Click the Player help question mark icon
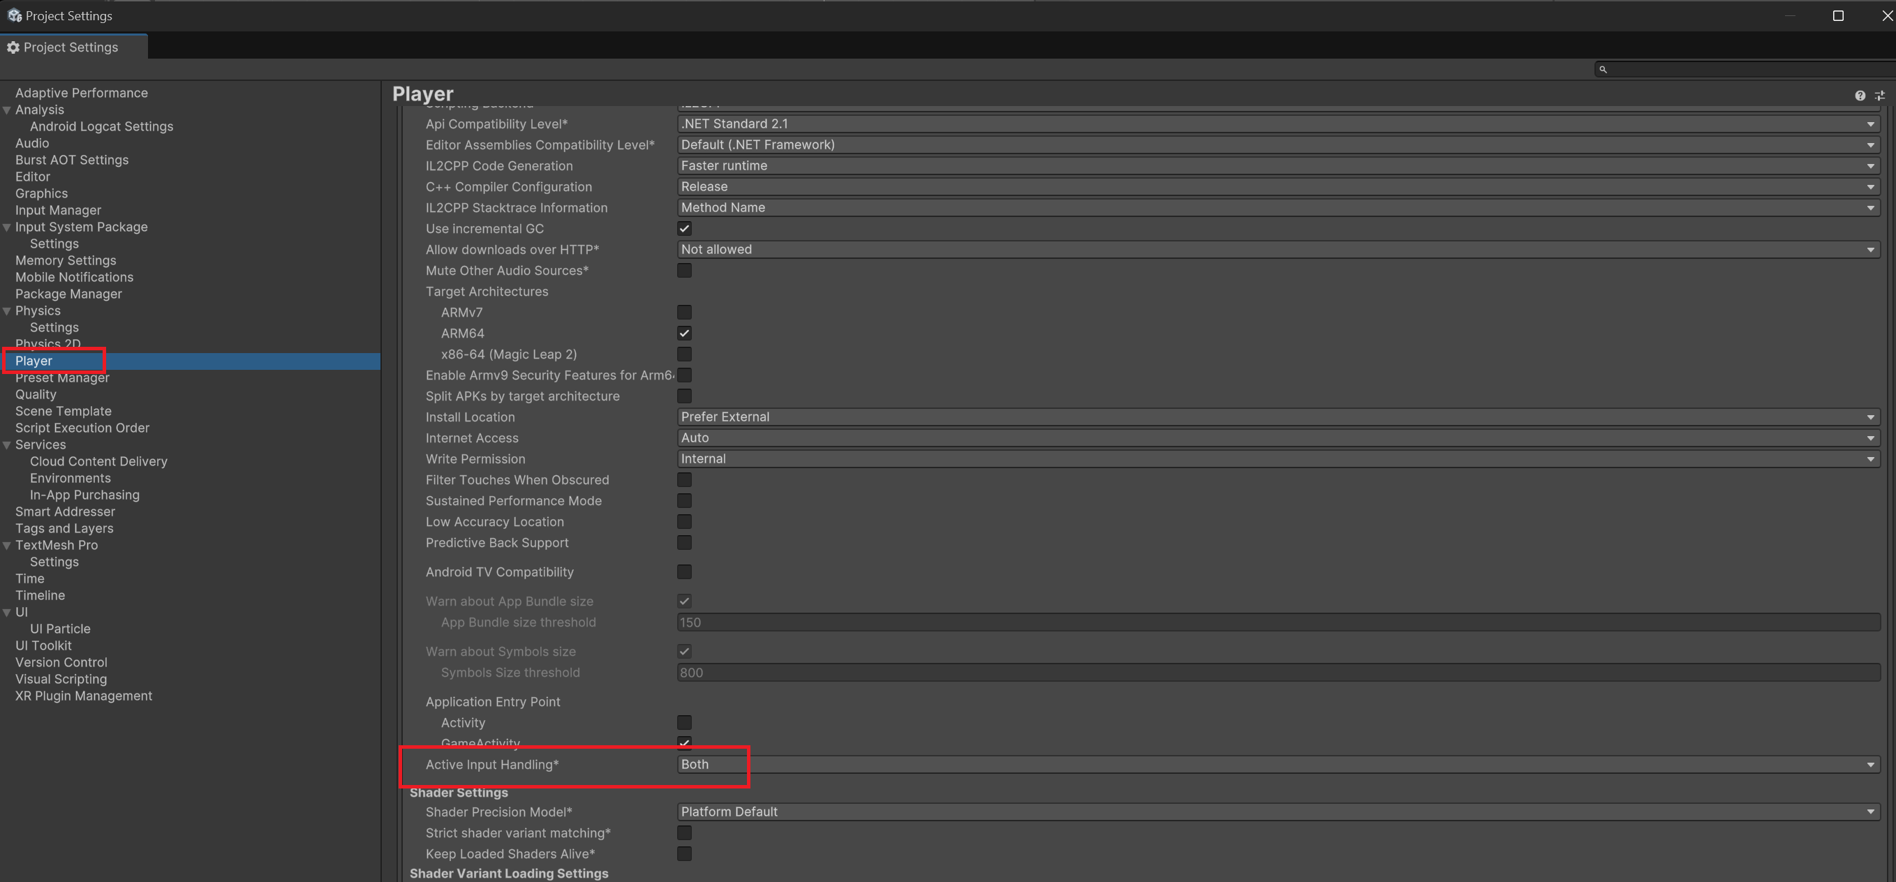The height and width of the screenshot is (882, 1896). (1859, 96)
